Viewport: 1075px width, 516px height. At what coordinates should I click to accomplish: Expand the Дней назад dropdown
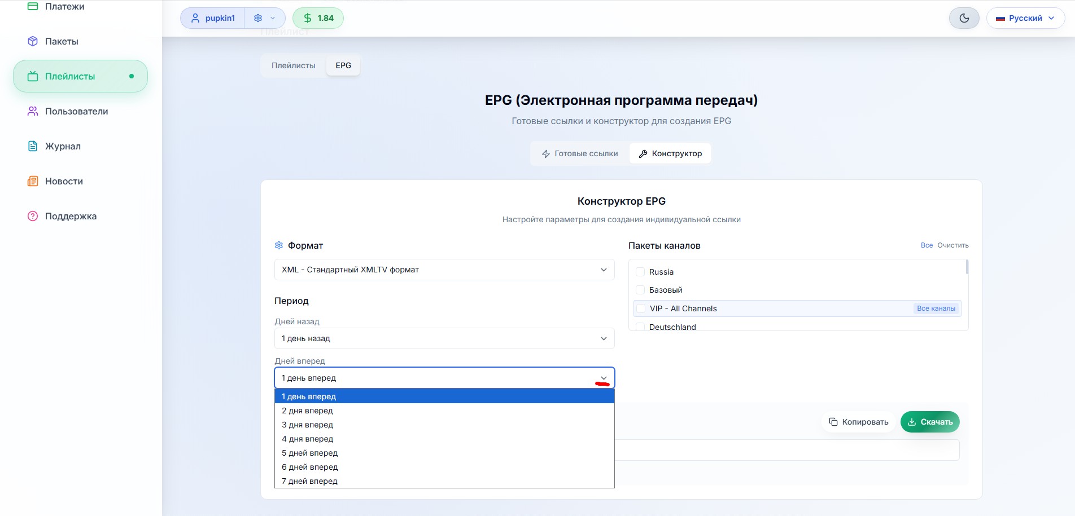tap(444, 338)
